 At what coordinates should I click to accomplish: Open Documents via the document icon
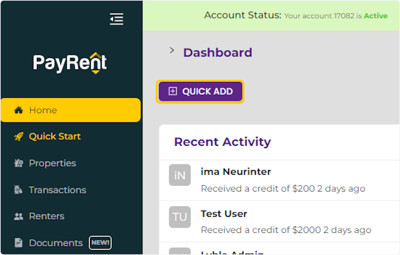point(18,243)
